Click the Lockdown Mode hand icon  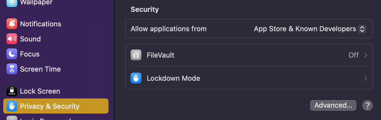point(136,78)
